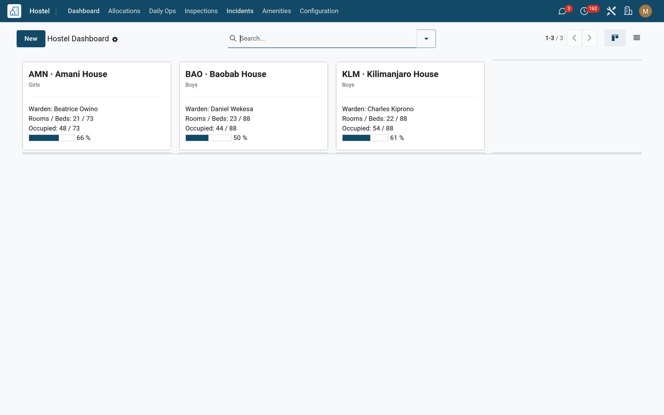Open the messages chat icon

(x=562, y=11)
